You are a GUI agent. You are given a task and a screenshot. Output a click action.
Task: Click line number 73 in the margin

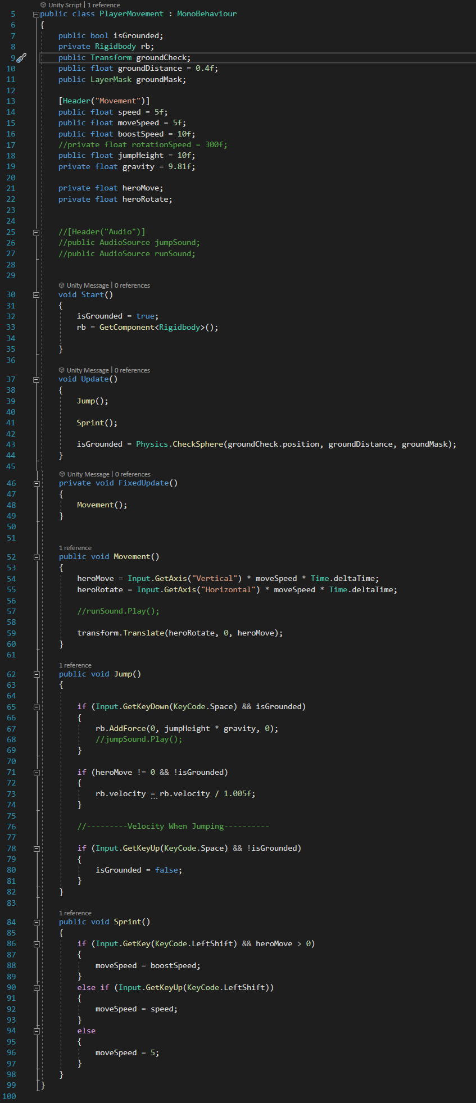point(11,794)
